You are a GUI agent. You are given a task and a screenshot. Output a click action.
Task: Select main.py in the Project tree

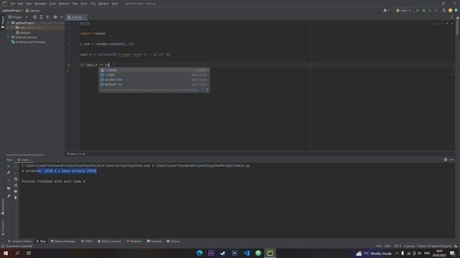[x=23, y=32]
